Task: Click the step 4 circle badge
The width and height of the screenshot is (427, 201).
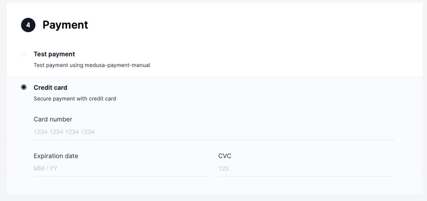Action: point(28,25)
